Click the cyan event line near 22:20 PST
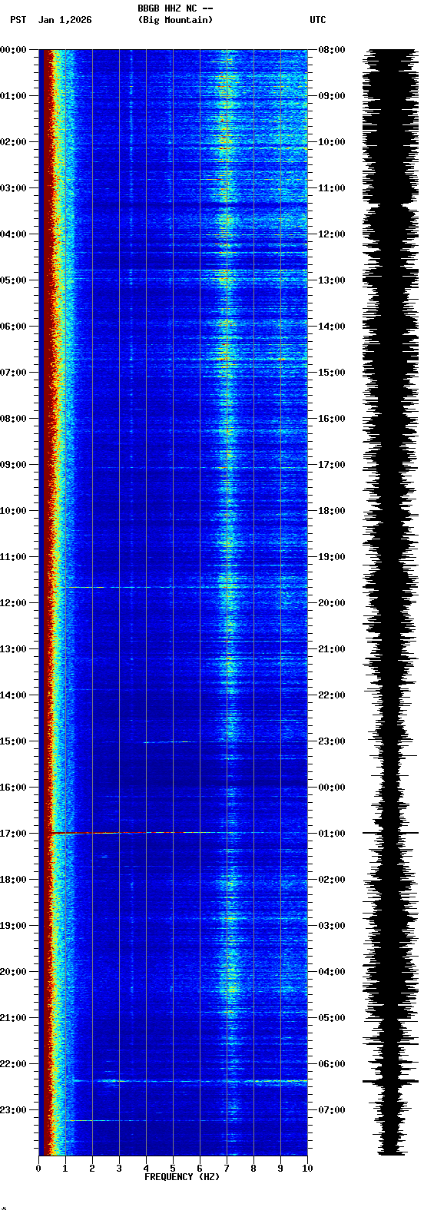Image resolution: width=424 pixels, height=1217 pixels. (190, 1081)
